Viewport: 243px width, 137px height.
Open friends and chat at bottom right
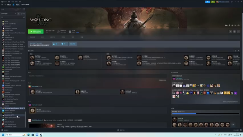[x=238, y=130]
